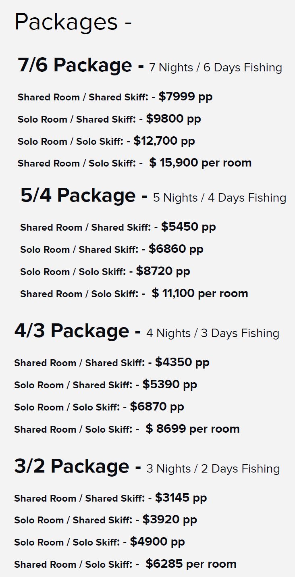This screenshot has height=577, width=295.
Task: Click the 3/2 Package heading
Action: [x=71, y=467]
